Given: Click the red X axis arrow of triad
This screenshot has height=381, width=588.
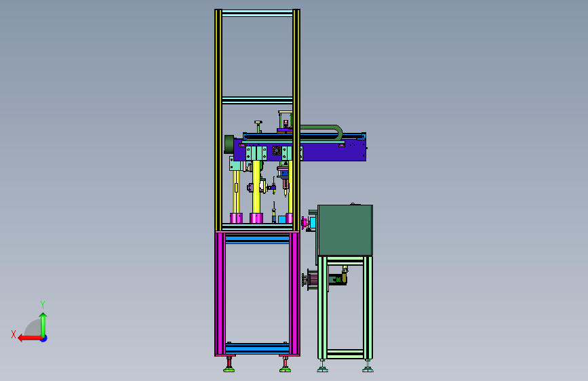Looking at the screenshot, I should point(30,338).
